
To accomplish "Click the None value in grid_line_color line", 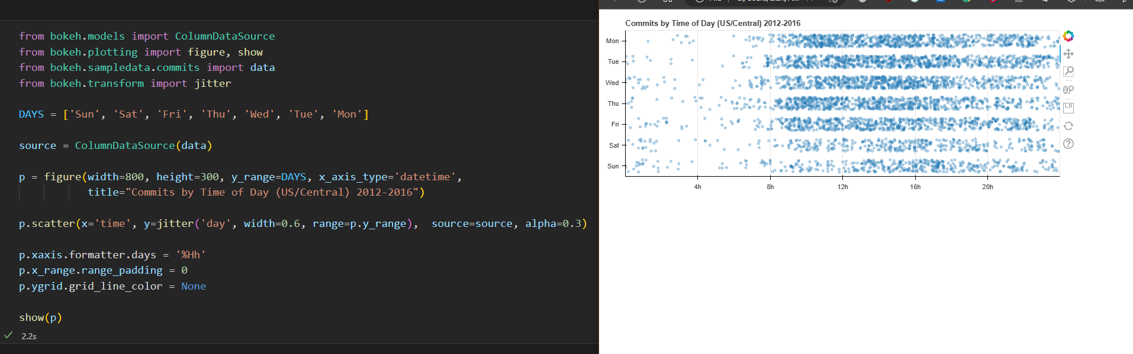I will coord(194,286).
